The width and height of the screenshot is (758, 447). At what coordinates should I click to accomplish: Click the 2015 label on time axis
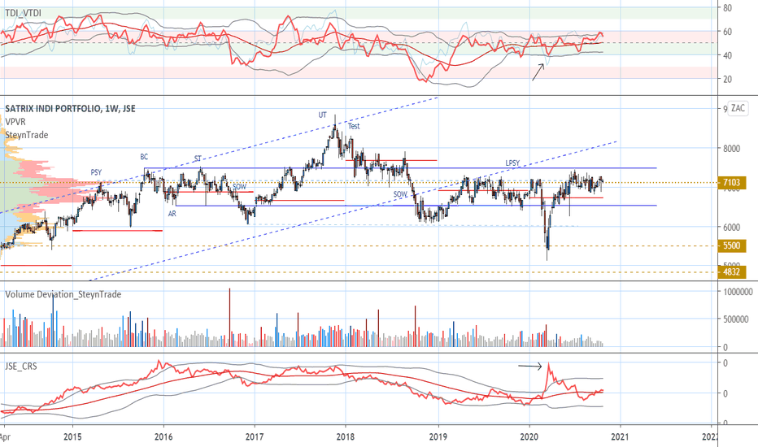[72, 437]
